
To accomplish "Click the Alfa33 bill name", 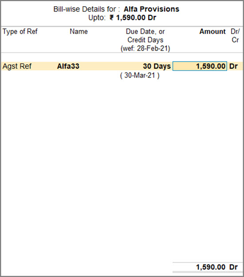I will pyautogui.click(x=68, y=66).
